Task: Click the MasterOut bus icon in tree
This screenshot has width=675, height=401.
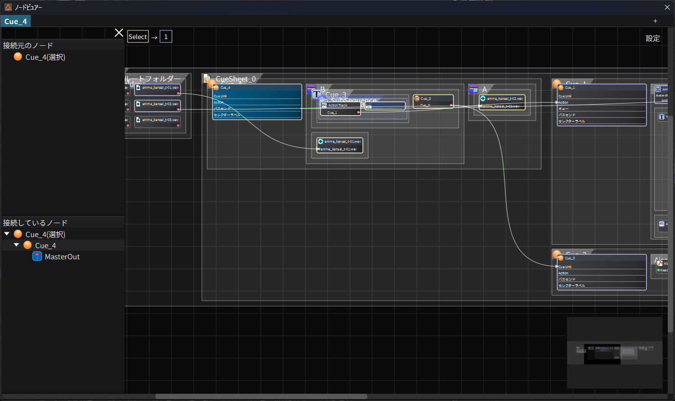Action: (x=37, y=257)
